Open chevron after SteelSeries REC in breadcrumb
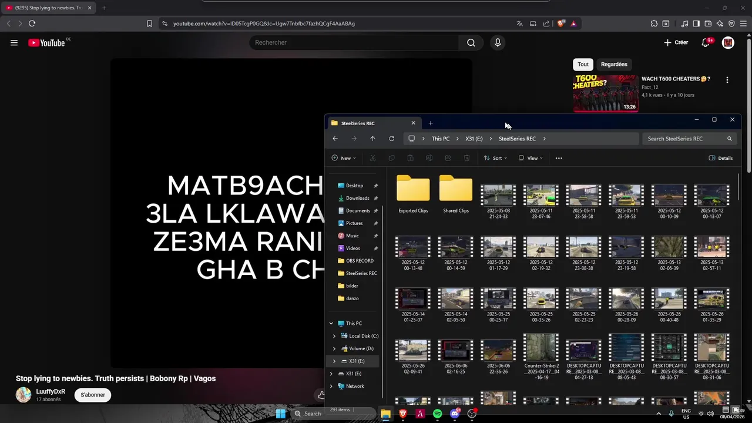This screenshot has height=423, width=752. point(544,139)
